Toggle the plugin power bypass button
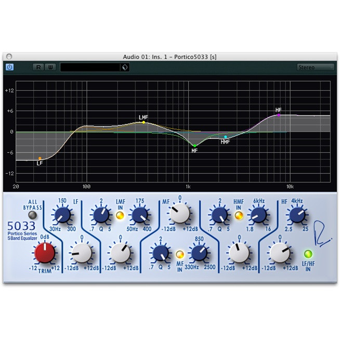This screenshot has width=340, height=340. 9,67
